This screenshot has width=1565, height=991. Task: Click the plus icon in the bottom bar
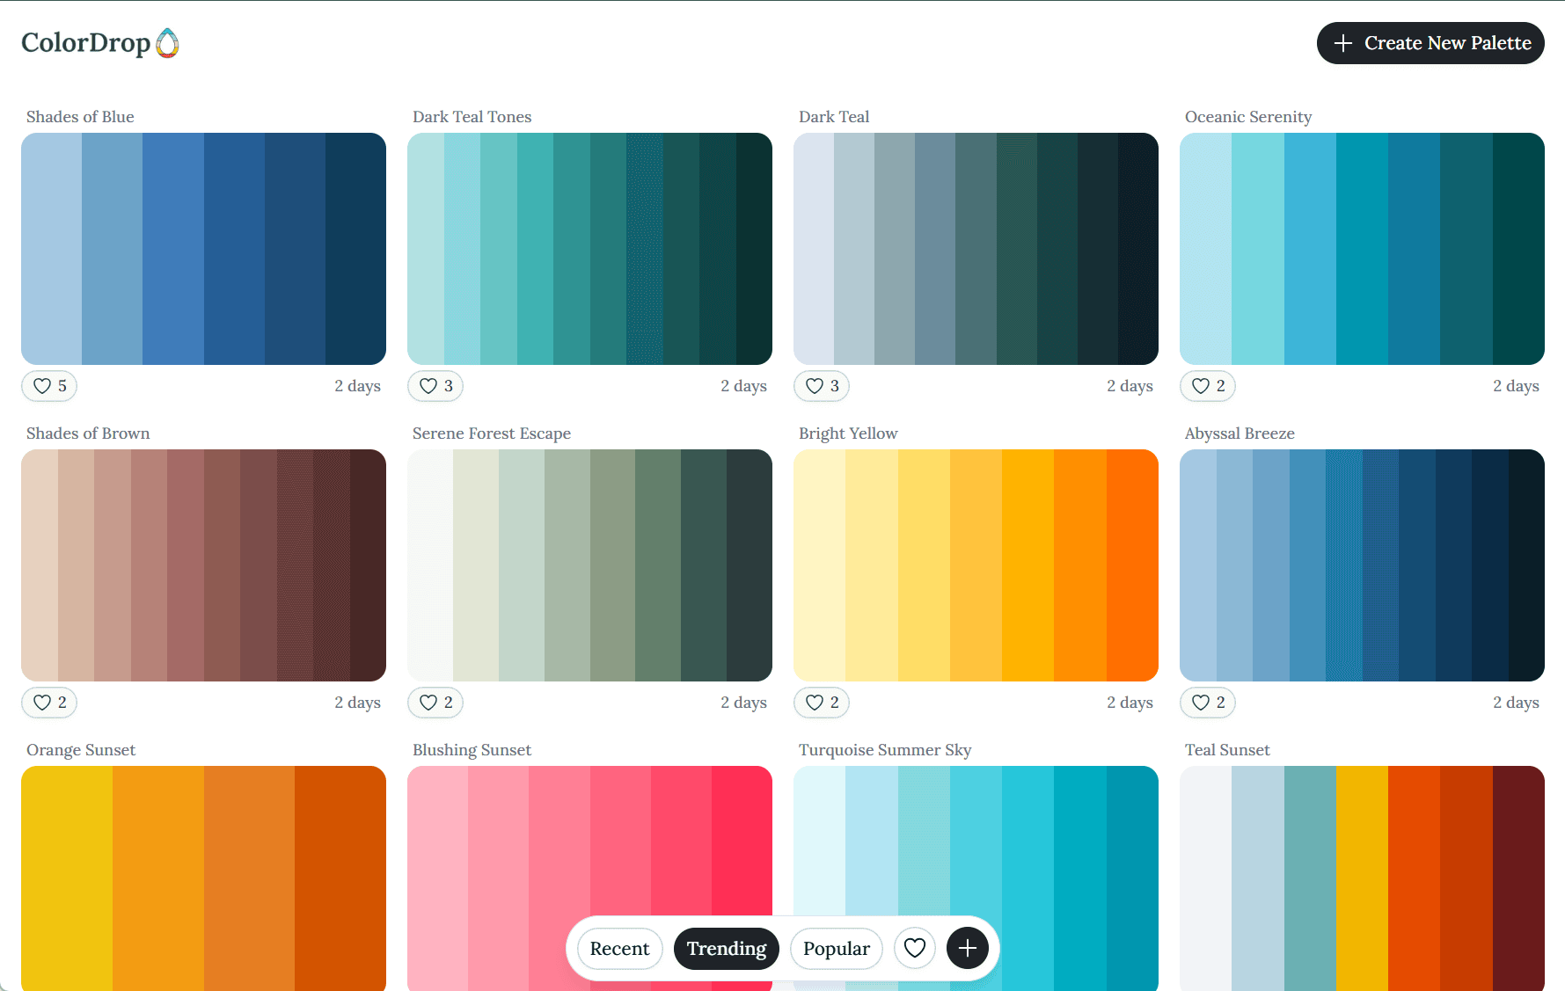[x=967, y=948]
